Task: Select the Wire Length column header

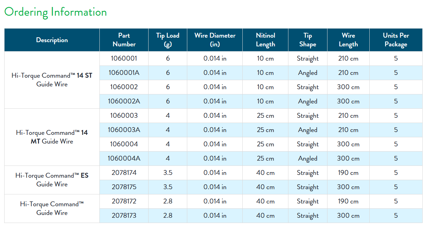Action: coord(348,40)
